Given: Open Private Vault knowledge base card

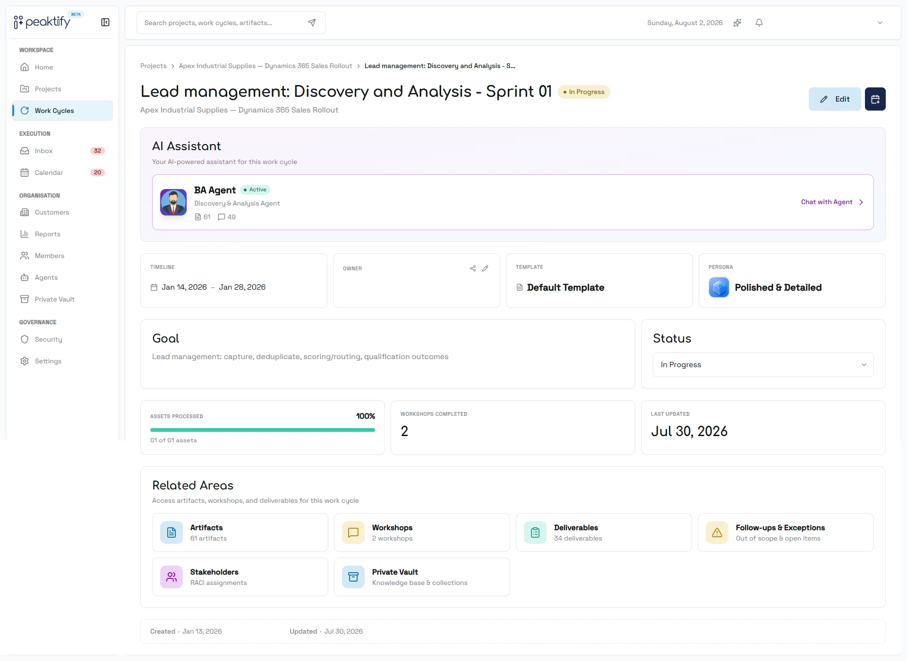Looking at the screenshot, I should pos(422,577).
